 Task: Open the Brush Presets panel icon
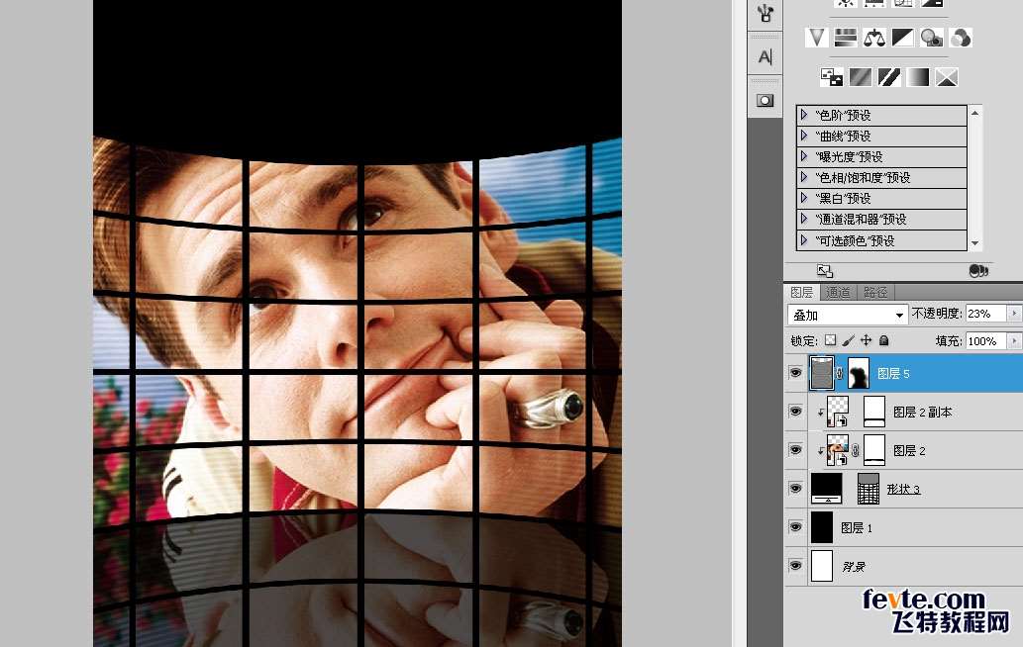(766, 14)
